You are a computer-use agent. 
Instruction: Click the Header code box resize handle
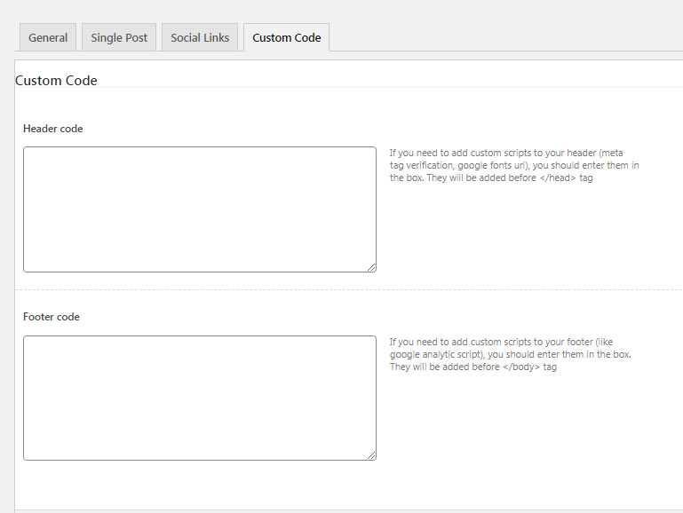[371, 267]
